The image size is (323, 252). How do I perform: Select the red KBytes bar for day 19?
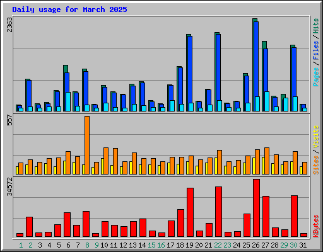click(190, 212)
